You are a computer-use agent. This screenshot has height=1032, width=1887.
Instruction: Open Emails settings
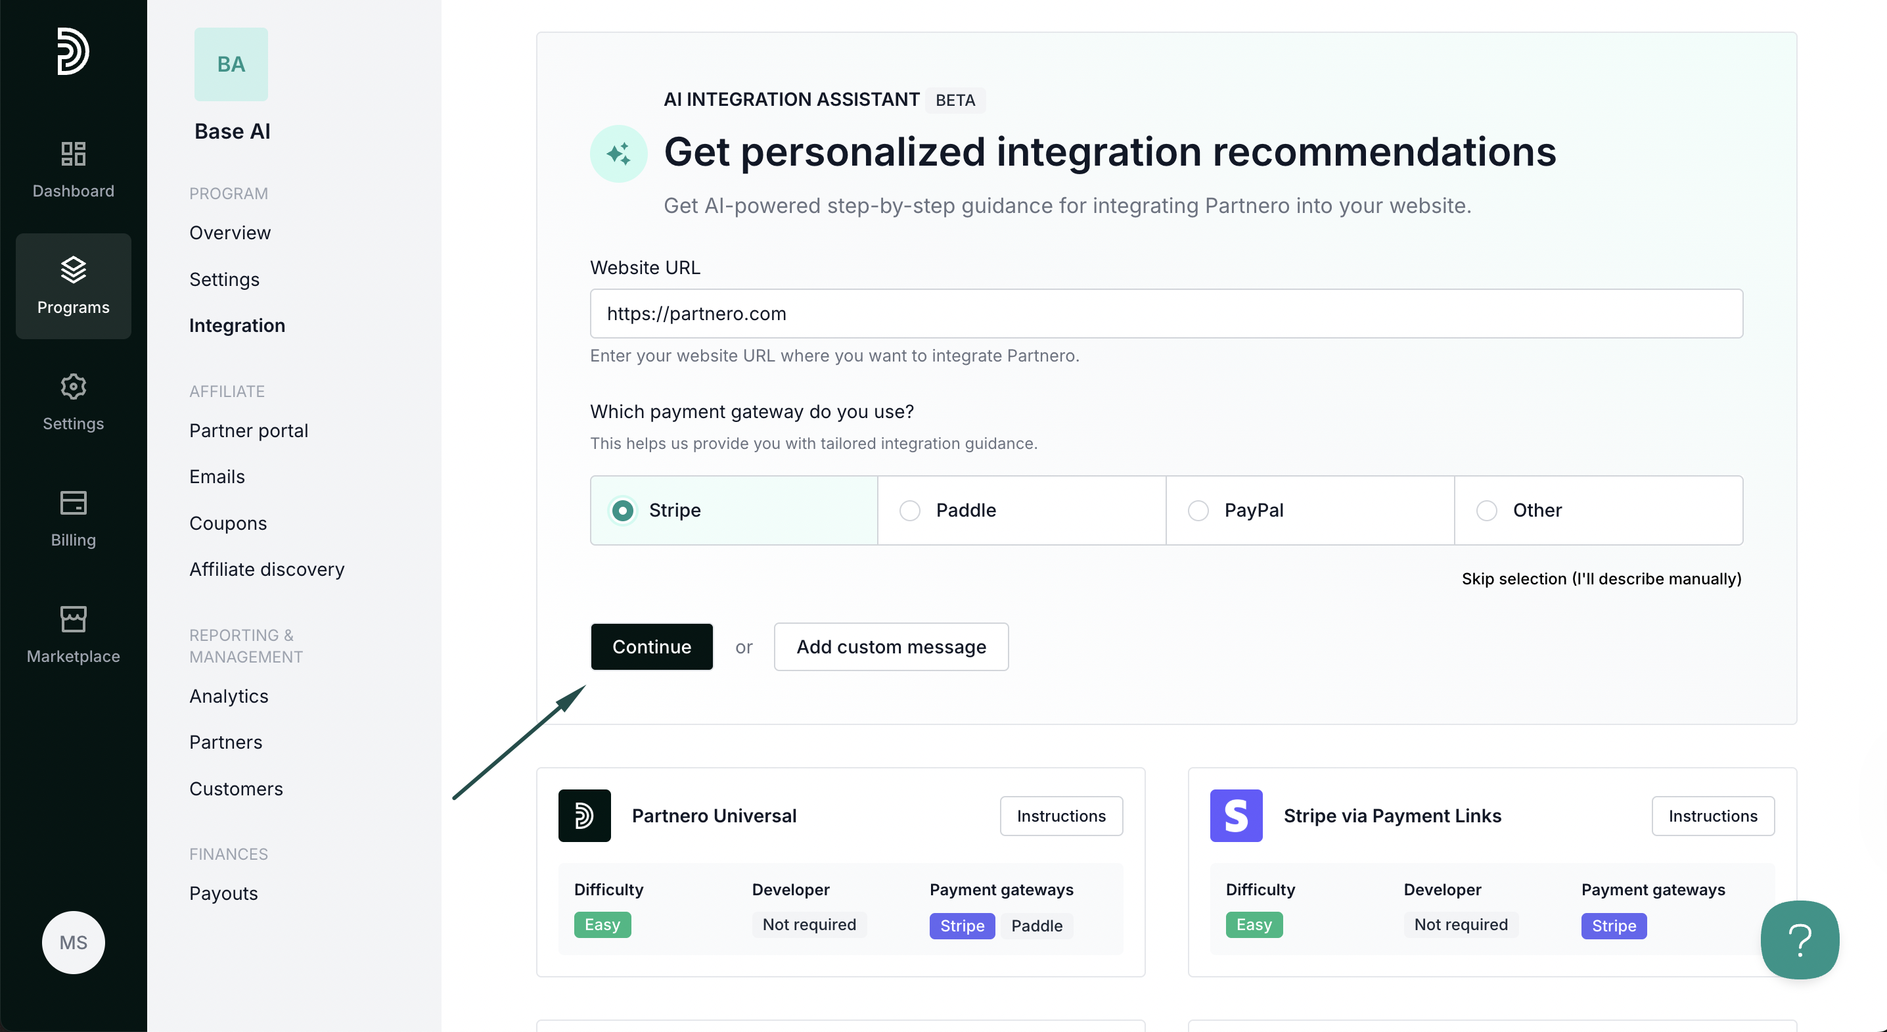(x=217, y=477)
